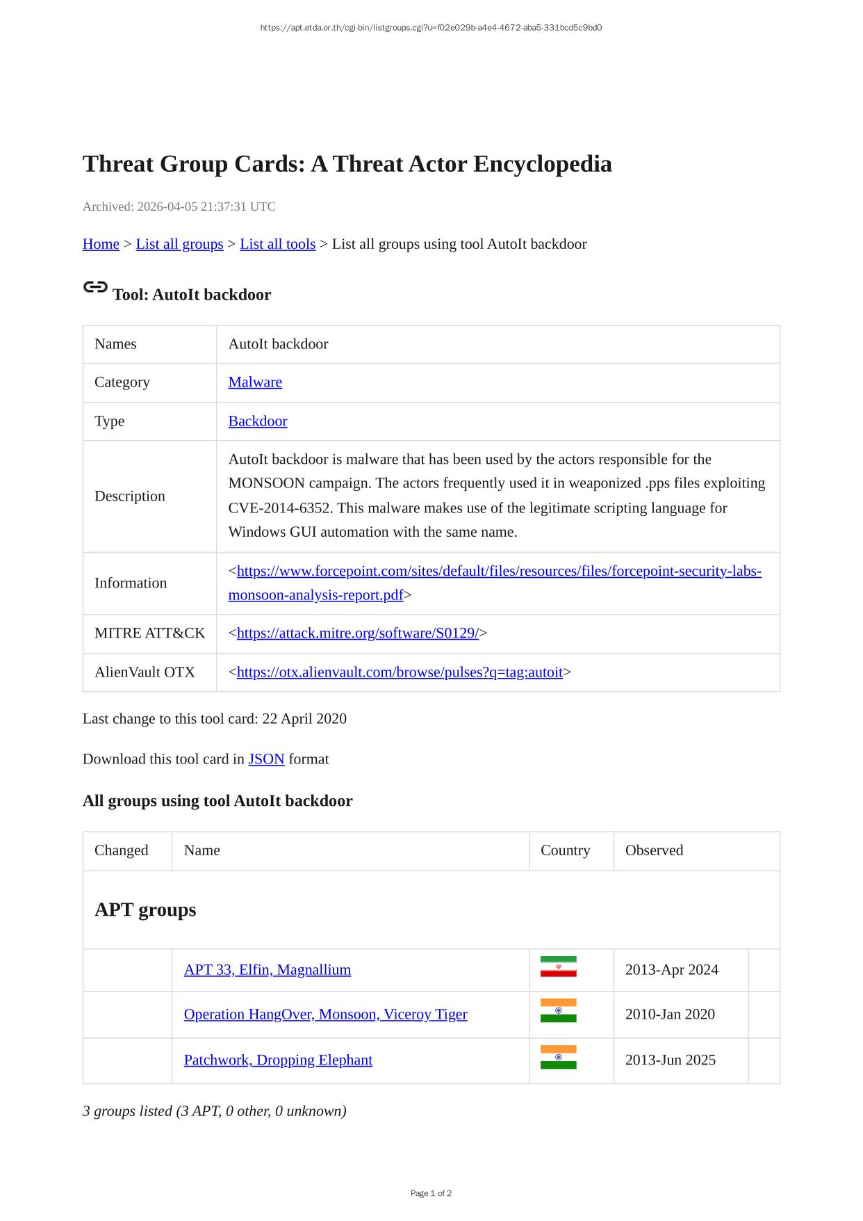Viewport: 863px width, 1221px height.
Task: Click the India flag in Patchwork row
Action: tap(558, 1057)
